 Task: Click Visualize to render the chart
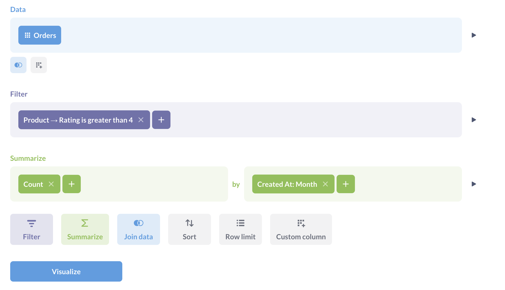[66, 271]
